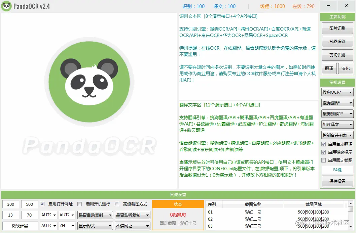This screenshot has height=233, width=356.
Task: Click the orange 状态 status header
Action: coord(178,204)
